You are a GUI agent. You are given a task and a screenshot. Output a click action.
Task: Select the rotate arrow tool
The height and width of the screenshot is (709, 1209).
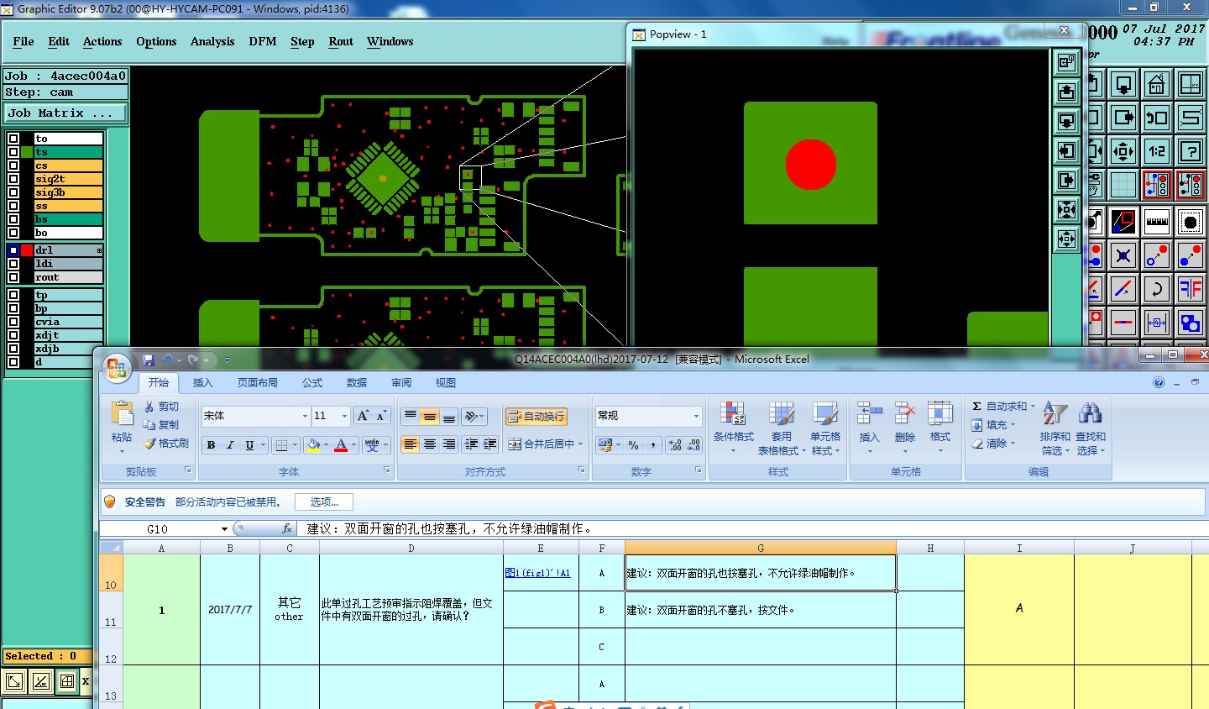tap(1157, 289)
